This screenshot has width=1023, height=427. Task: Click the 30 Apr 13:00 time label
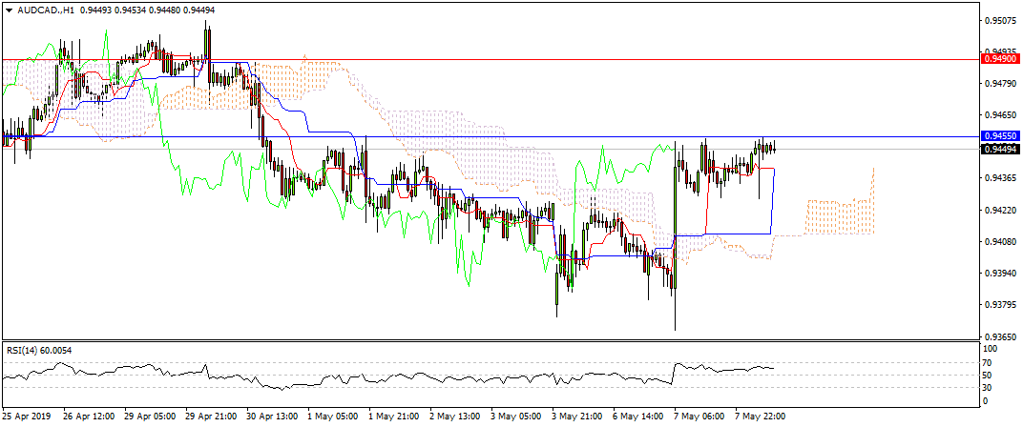[273, 416]
